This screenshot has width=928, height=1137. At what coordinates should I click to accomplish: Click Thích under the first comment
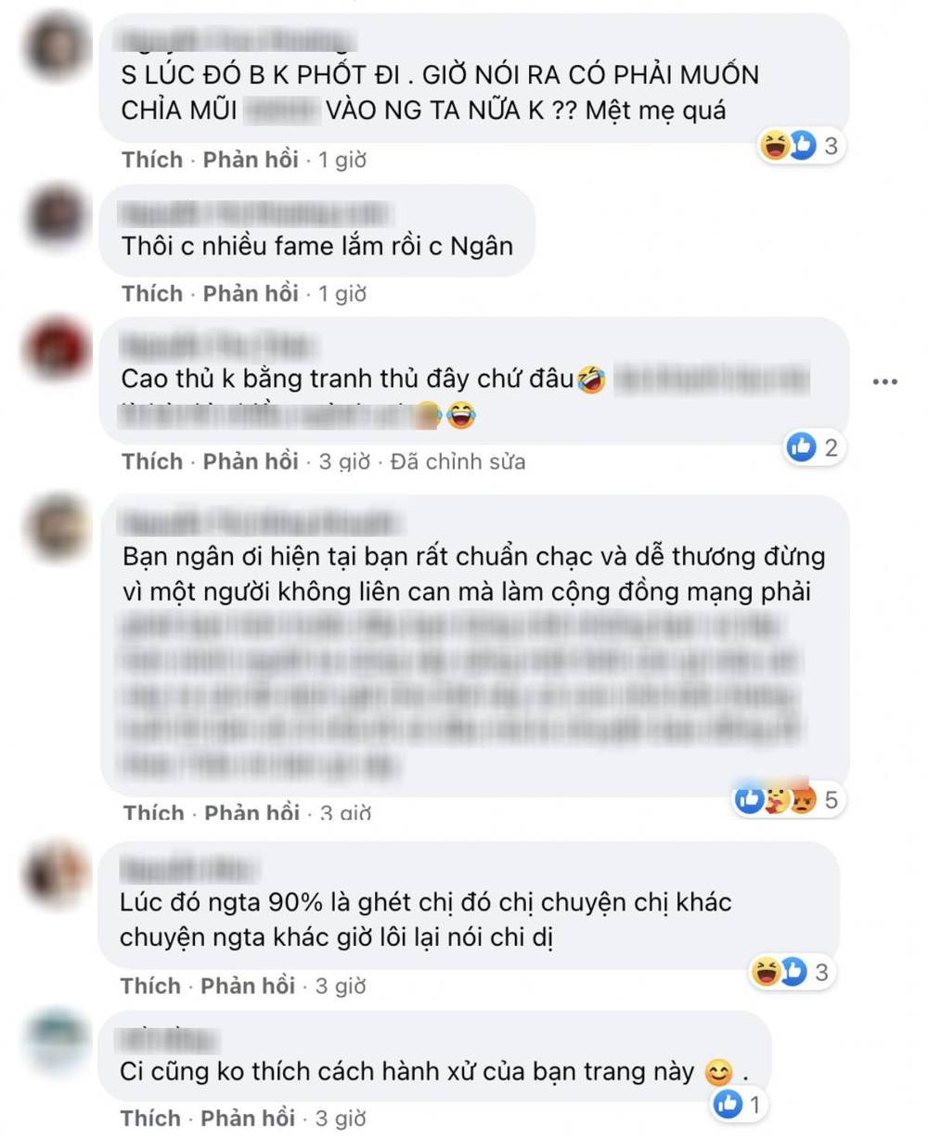tap(152, 160)
